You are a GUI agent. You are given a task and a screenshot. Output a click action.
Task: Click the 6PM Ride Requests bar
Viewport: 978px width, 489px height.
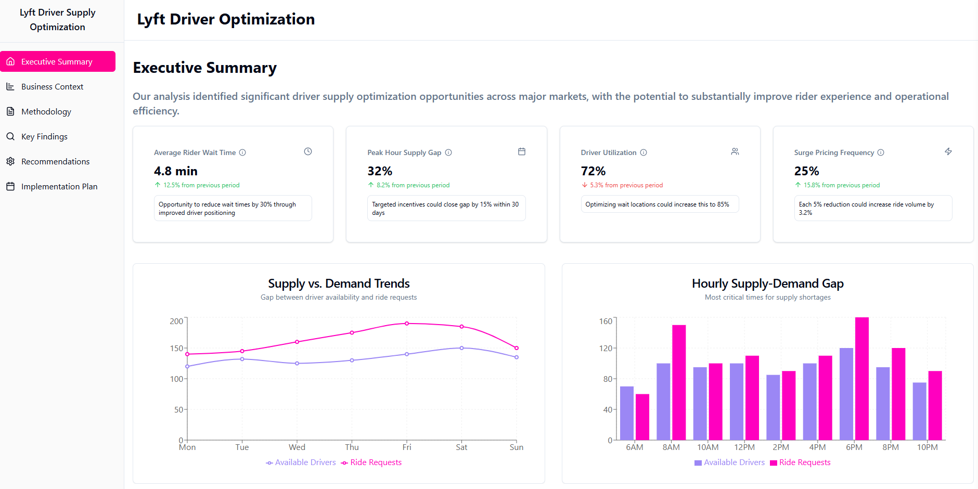tap(862, 379)
